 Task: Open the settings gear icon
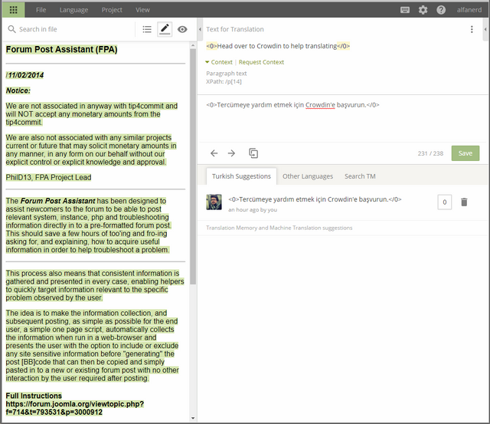423,10
